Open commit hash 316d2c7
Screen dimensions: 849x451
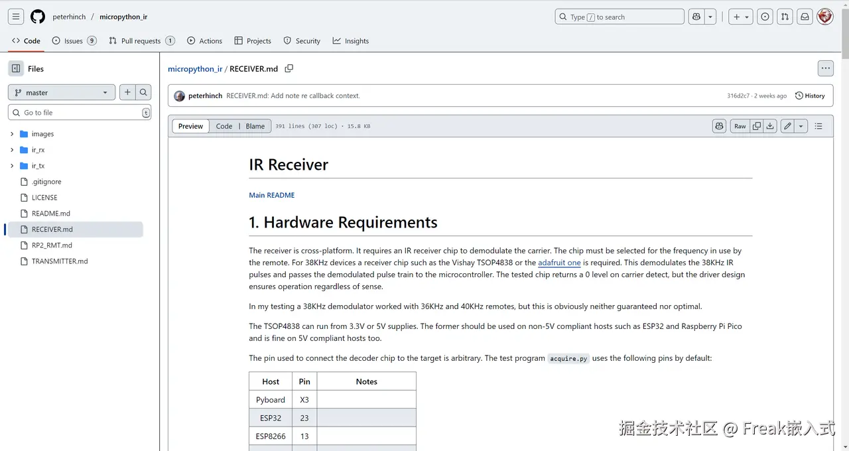(x=738, y=96)
